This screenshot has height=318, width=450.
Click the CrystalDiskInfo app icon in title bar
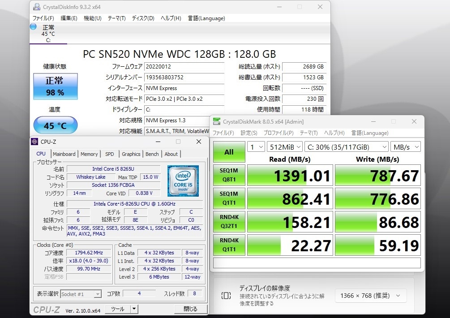(x=37, y=7)
